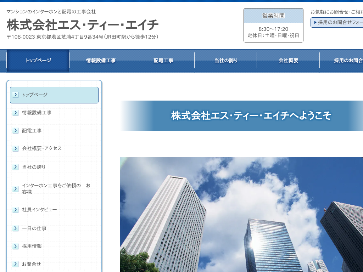Open 社員インタビュー in the left sidebar
Viewport: 363px width, 272px height.
point(54,210)
